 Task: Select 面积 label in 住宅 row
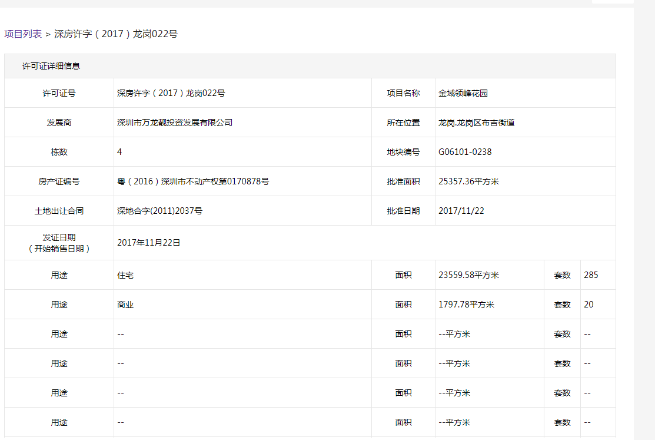coord(403,275)
